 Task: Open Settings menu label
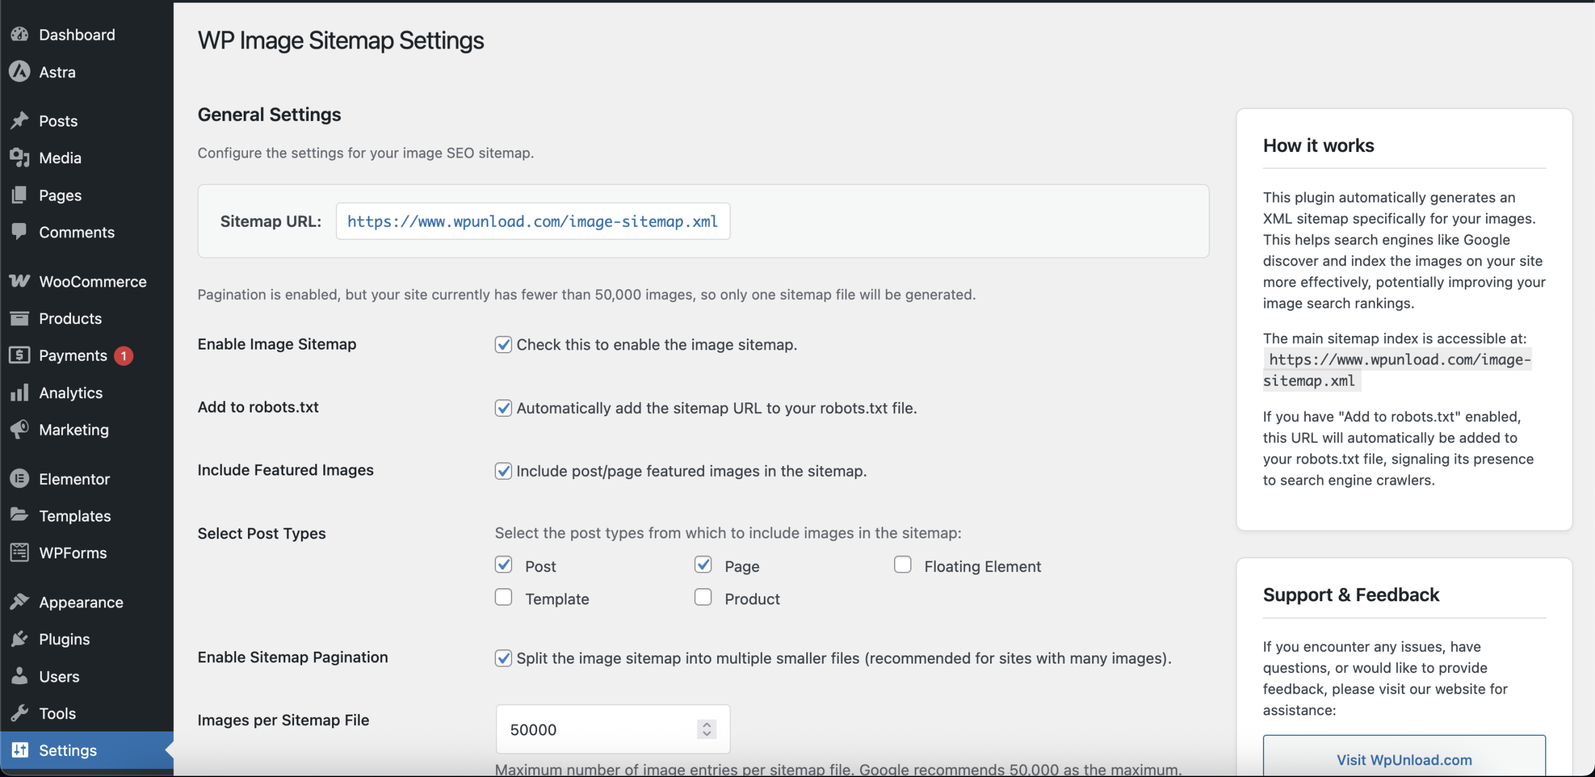68,750
